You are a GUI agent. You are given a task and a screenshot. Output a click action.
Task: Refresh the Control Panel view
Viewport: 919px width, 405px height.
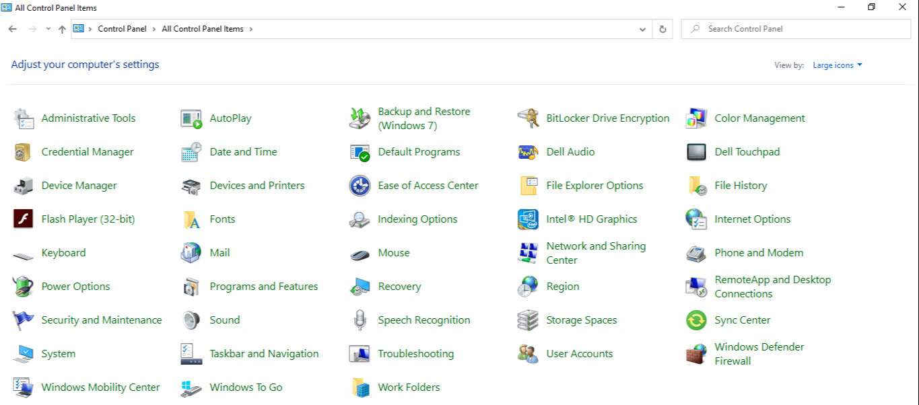coord(662,29)
